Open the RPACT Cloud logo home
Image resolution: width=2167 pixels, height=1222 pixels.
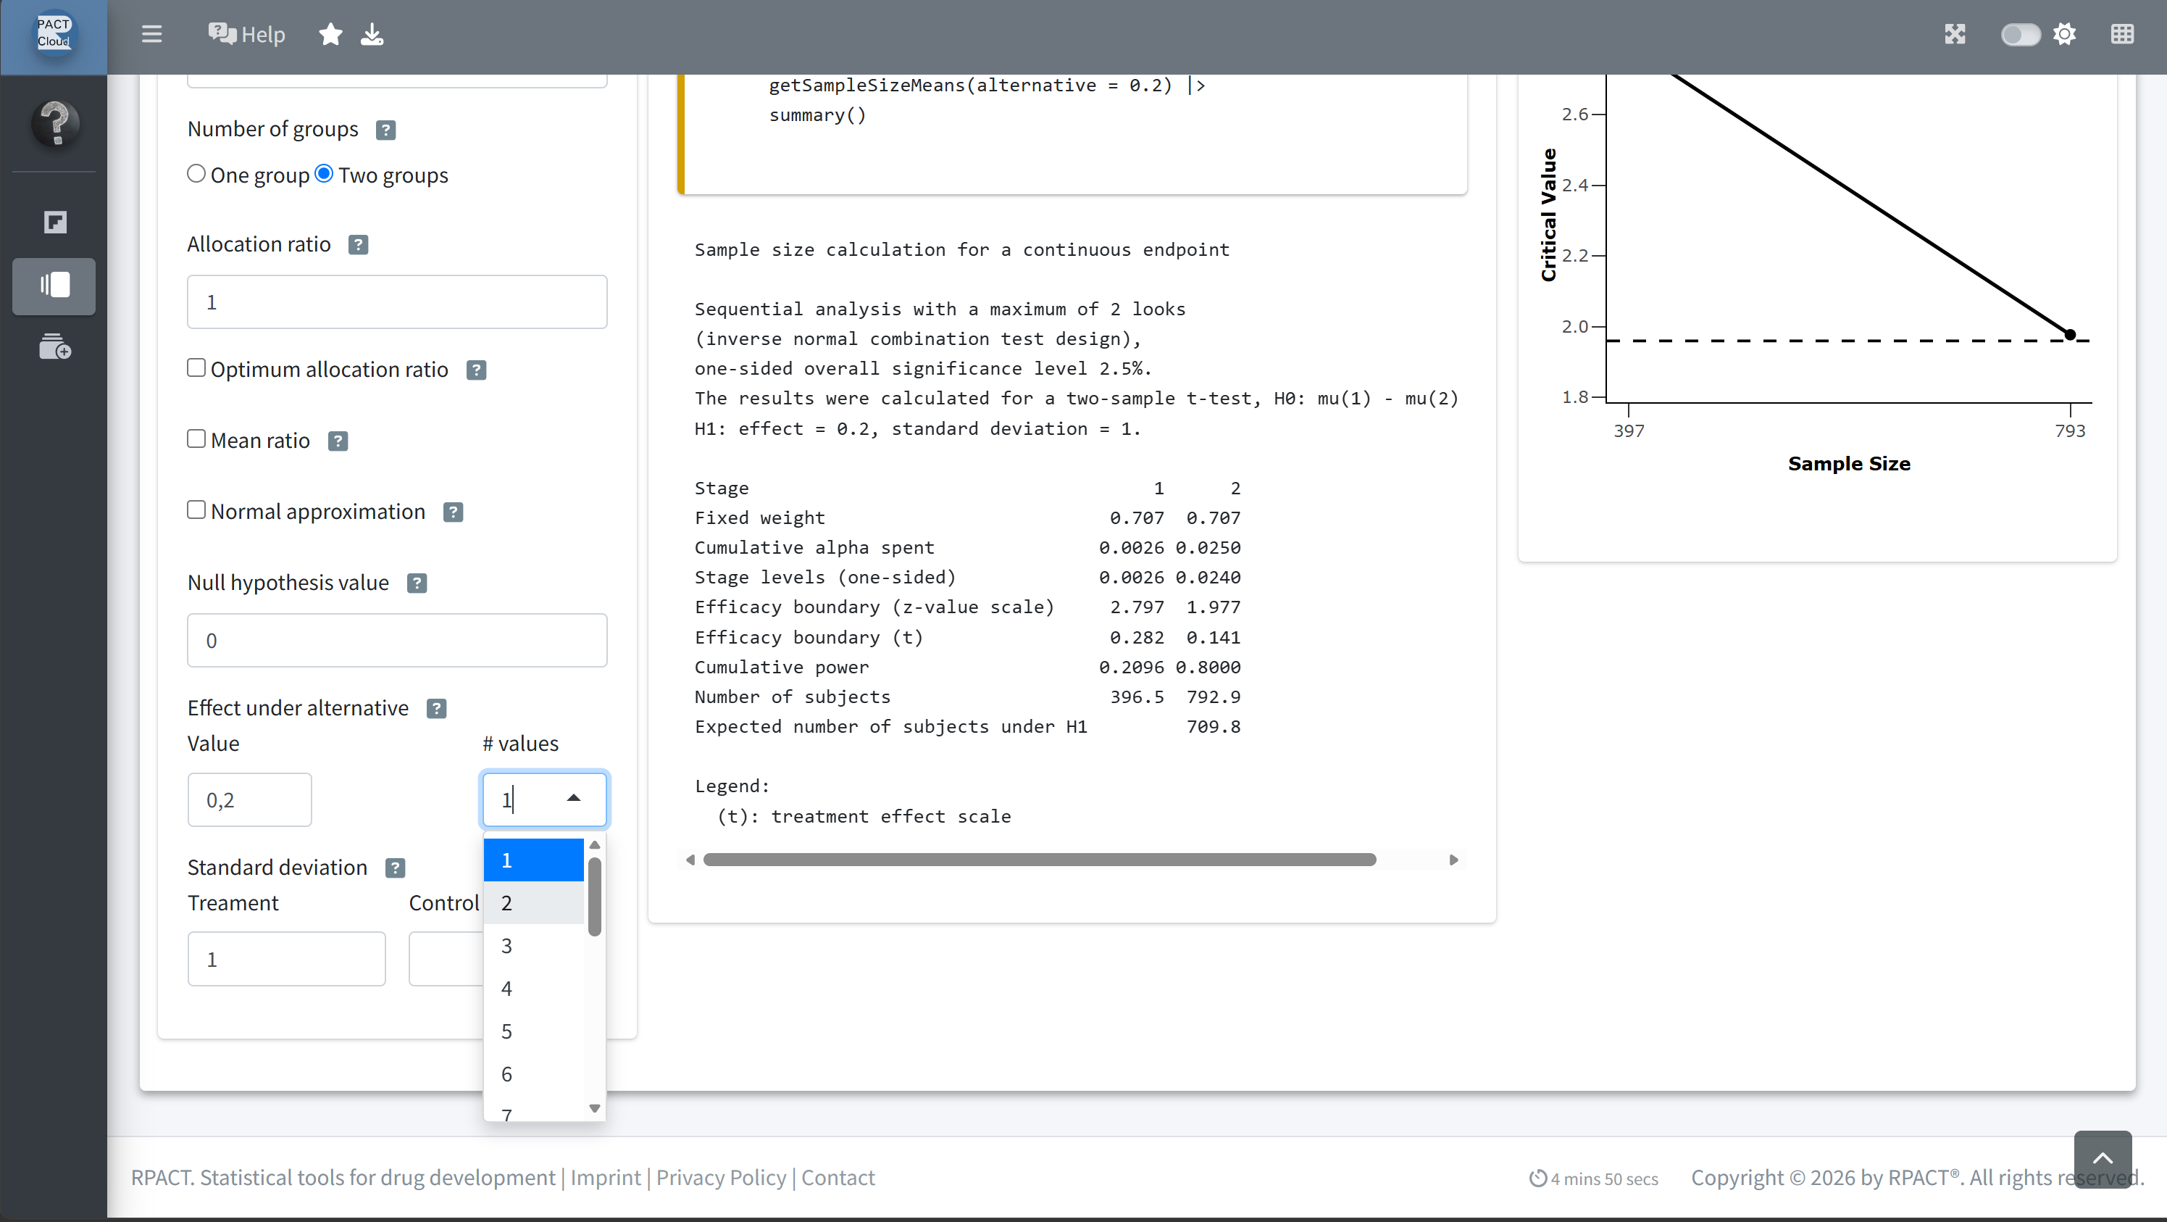pos(54,33)
